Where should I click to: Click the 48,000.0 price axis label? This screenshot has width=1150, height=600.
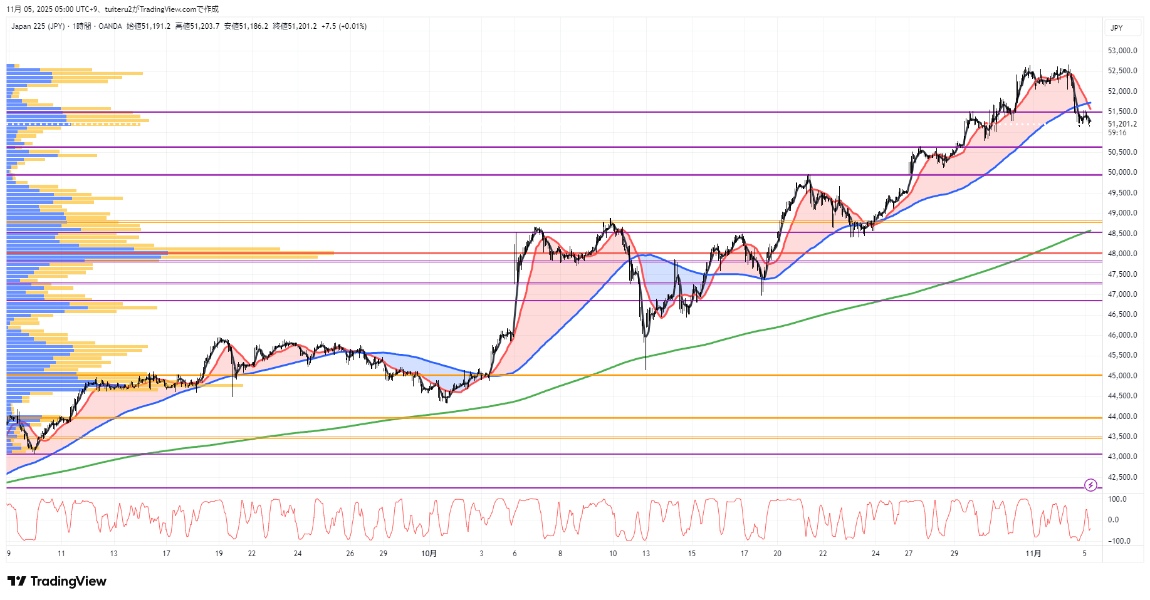[1122, 254]
